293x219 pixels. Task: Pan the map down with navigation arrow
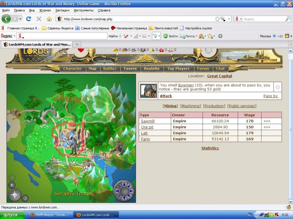(124, 198)
